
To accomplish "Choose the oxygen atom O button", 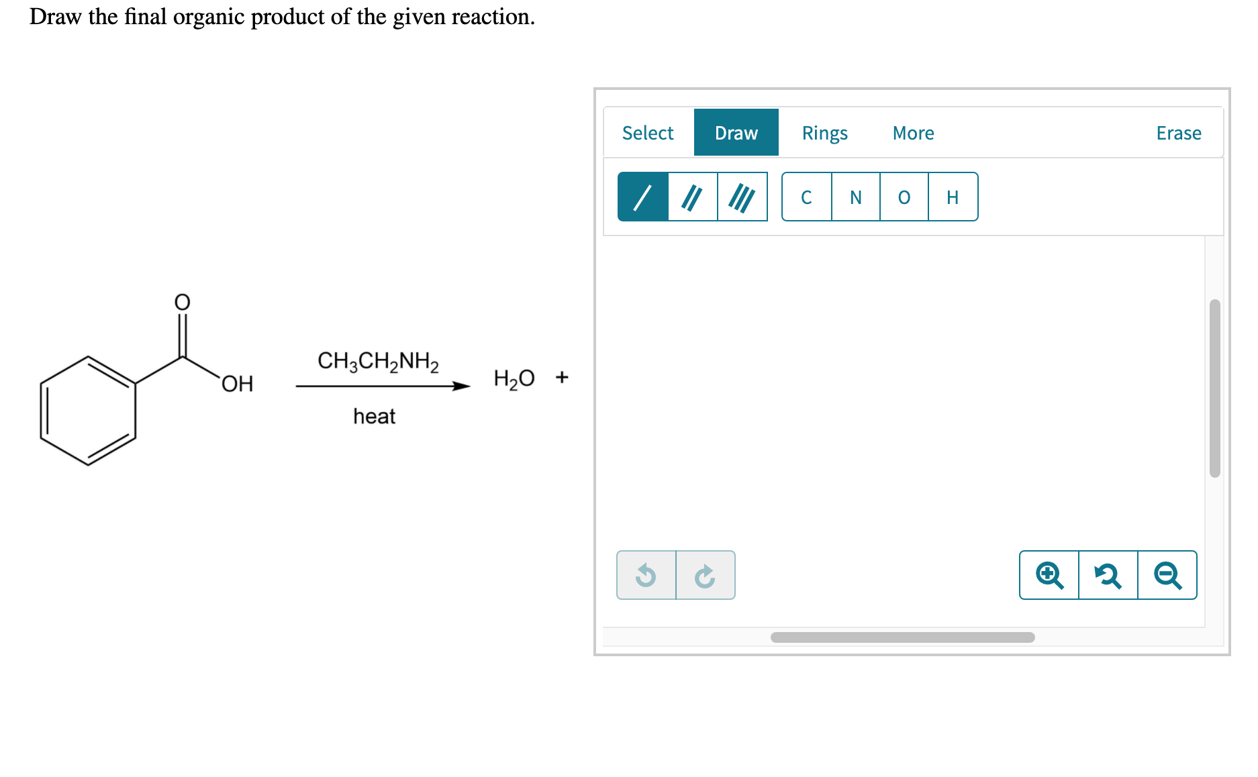I will 904,197.
